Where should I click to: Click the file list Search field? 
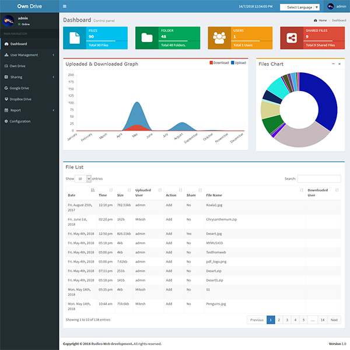coord(319,178)
